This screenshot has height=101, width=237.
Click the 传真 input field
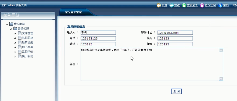[175, 38]
